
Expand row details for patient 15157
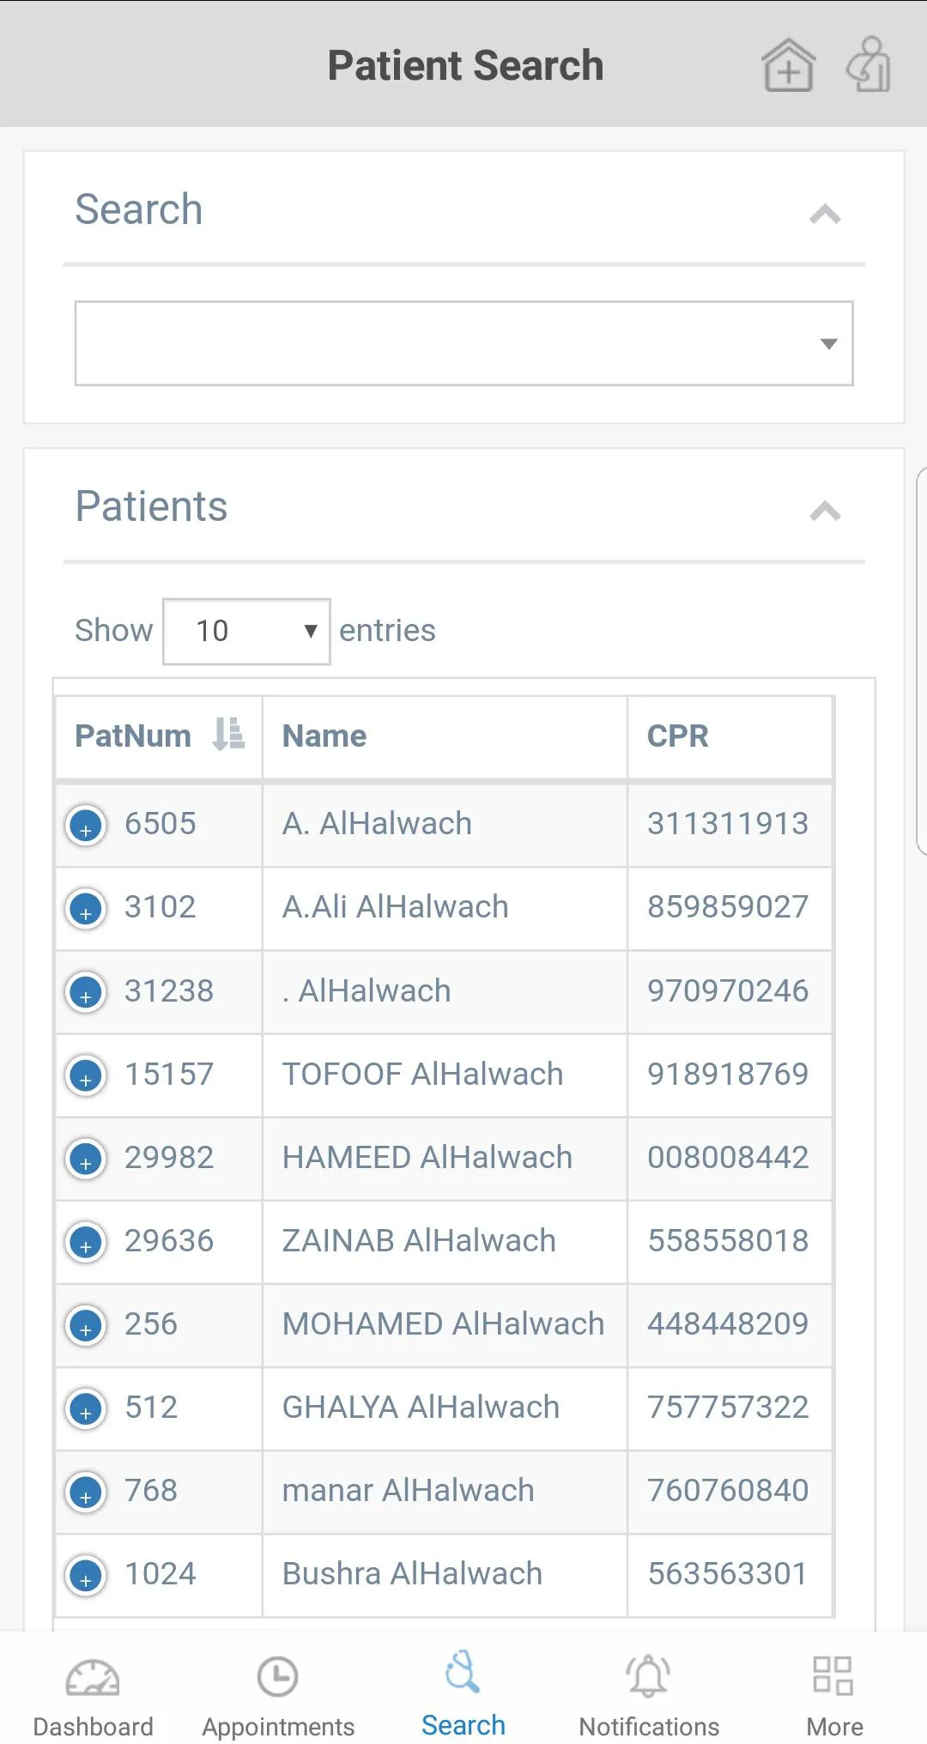pyautogui.click(x=86, y=1076)
